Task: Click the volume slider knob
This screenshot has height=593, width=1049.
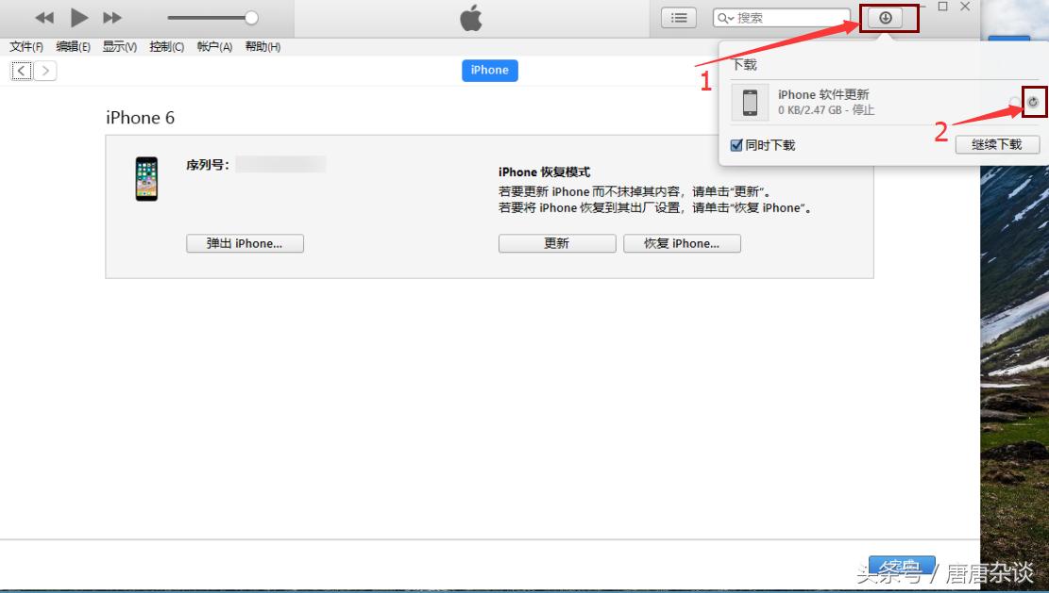Action: 251,18
